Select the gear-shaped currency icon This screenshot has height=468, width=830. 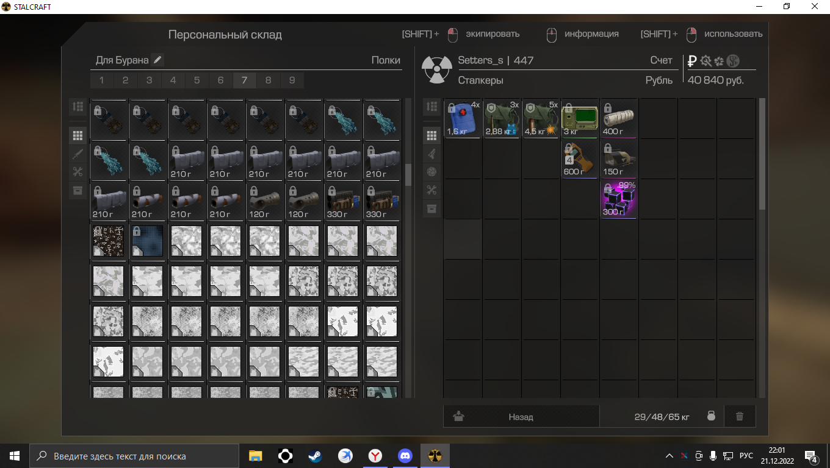pyautogui.click(x=706, y=61)
